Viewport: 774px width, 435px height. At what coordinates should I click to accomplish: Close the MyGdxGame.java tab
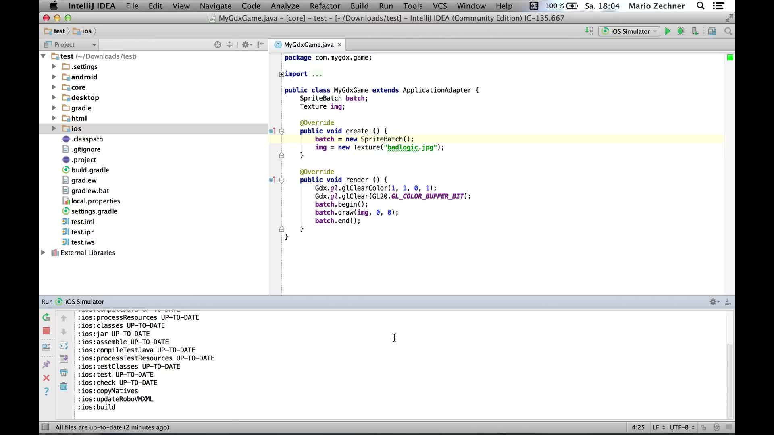click(339, 45)
